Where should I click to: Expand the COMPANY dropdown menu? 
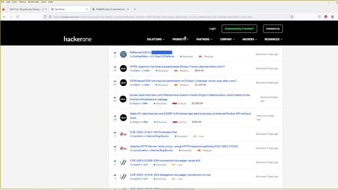[x=227, y=39]
